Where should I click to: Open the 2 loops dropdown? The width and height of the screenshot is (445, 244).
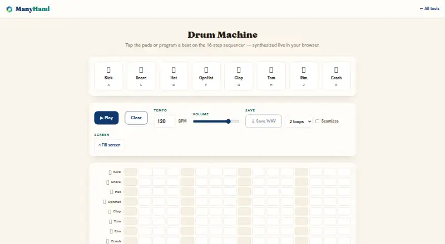[x=299, y=121]
